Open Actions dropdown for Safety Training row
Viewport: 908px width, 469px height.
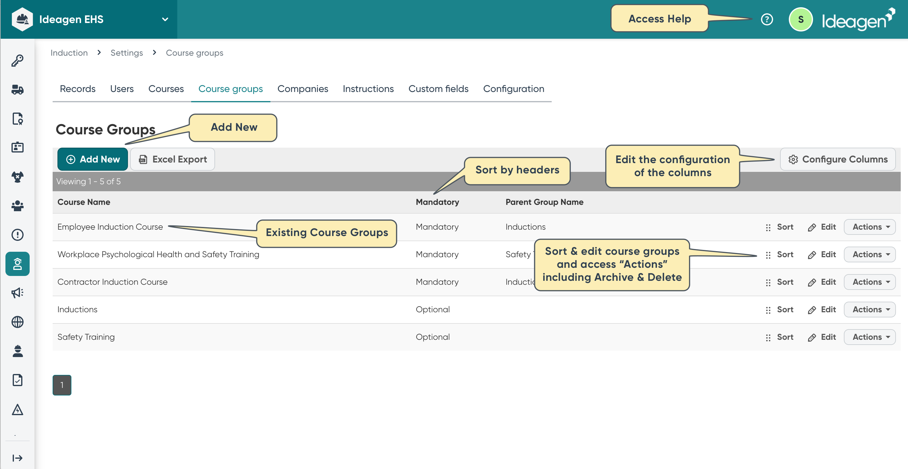869,337
